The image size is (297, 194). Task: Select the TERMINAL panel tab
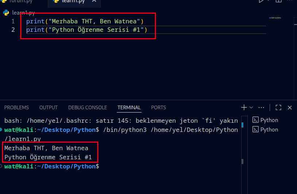point(129,107)
